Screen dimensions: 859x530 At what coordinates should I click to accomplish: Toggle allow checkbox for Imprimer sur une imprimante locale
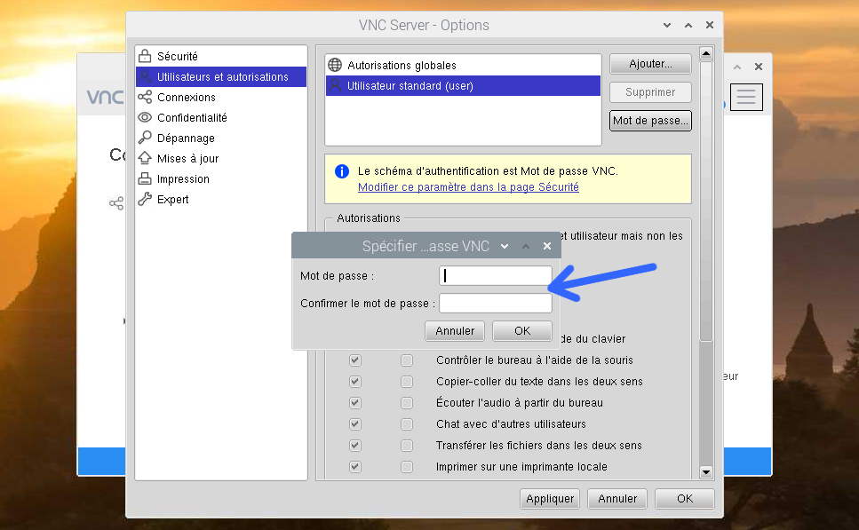[355, 466]
